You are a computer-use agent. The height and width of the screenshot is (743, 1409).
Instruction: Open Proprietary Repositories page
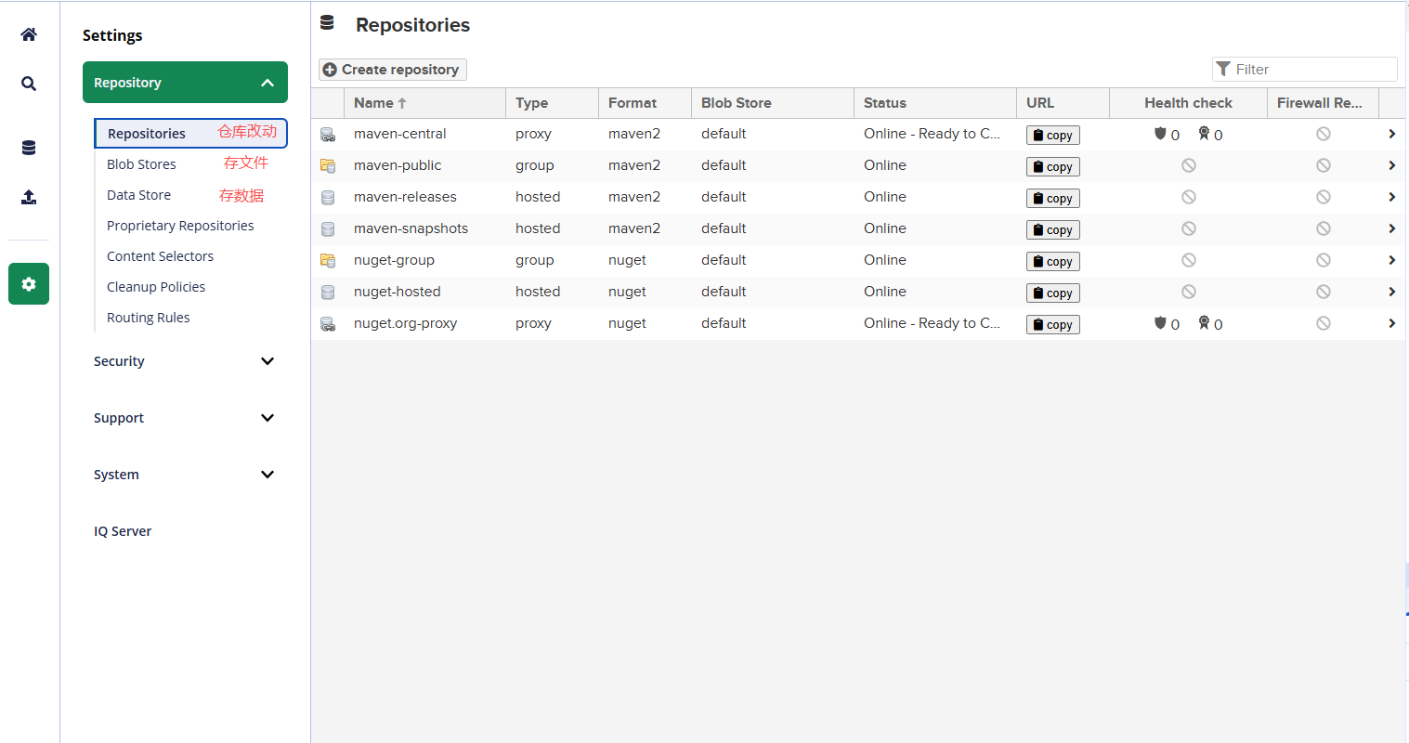click(180, 226)
